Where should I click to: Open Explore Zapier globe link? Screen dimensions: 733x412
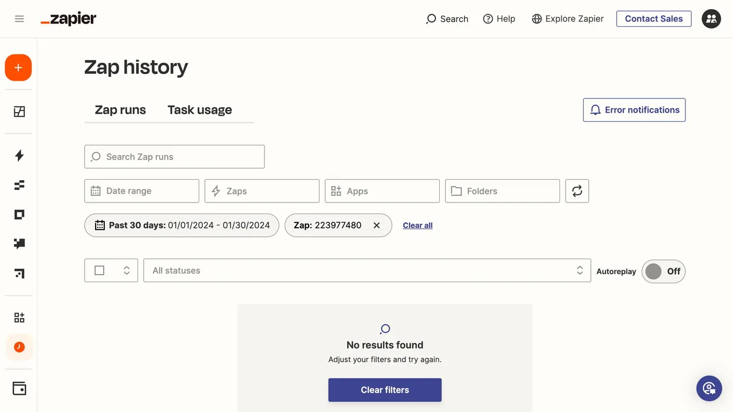(568, 19)
